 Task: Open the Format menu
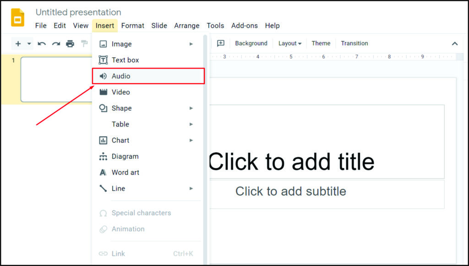tap(132, 26)
